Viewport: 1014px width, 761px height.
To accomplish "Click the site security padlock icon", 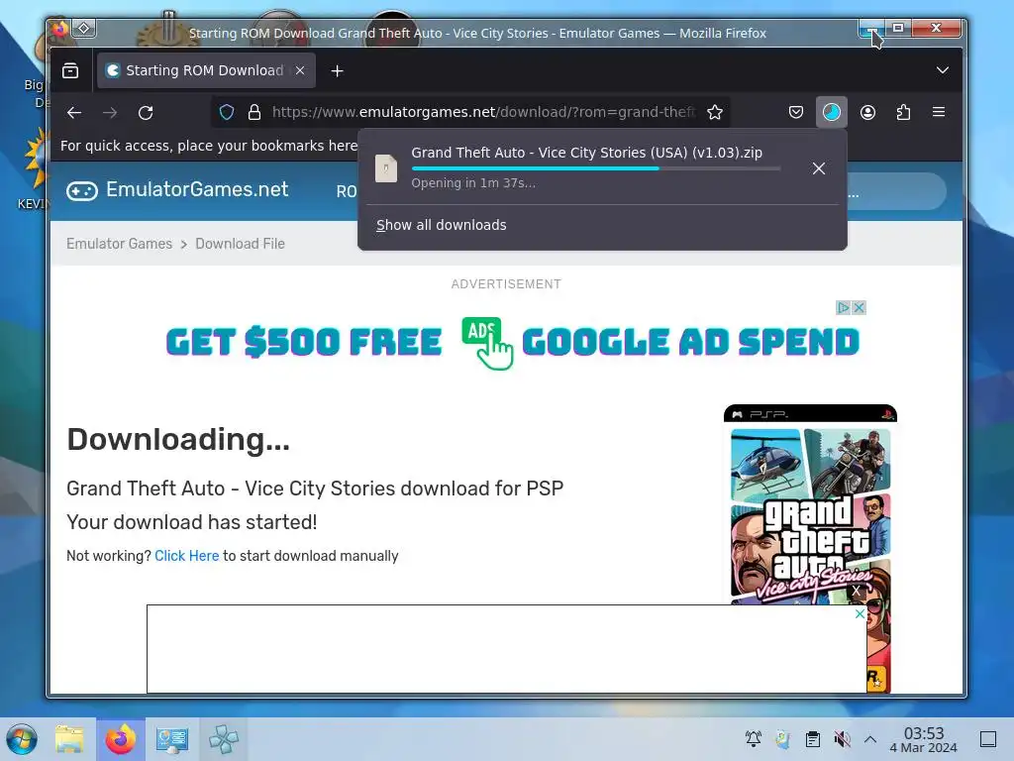I will coord(254,113).
